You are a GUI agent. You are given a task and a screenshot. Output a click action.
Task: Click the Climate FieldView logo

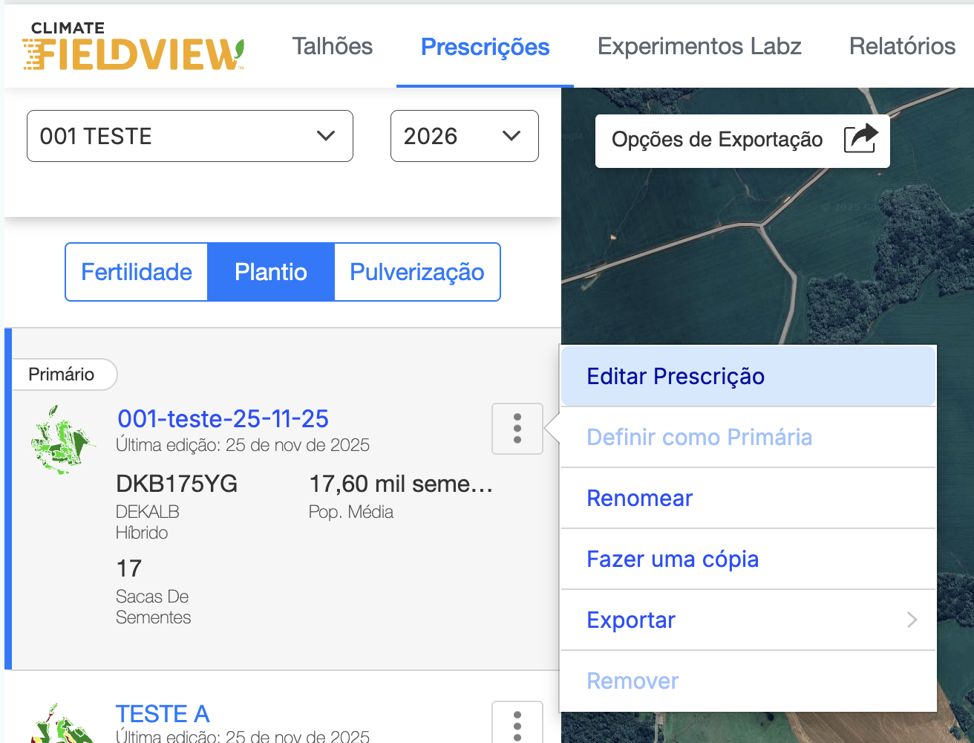click(x=134, y=47)
